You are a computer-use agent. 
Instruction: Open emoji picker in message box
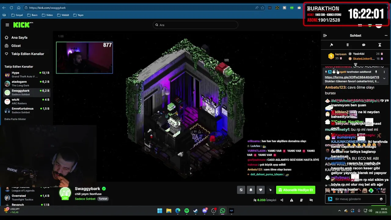coord(381,199)
